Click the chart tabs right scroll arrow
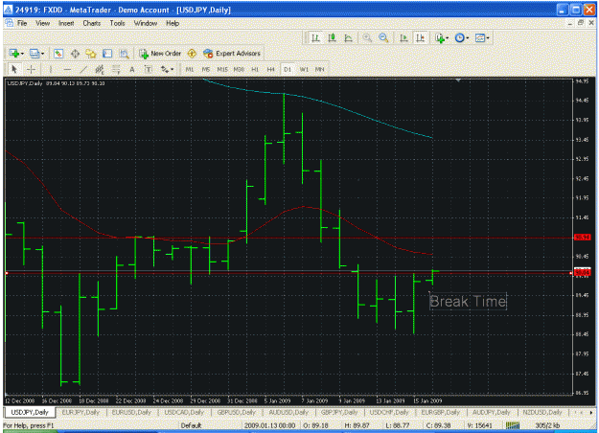The image size is (599, 433). (591, 412)
